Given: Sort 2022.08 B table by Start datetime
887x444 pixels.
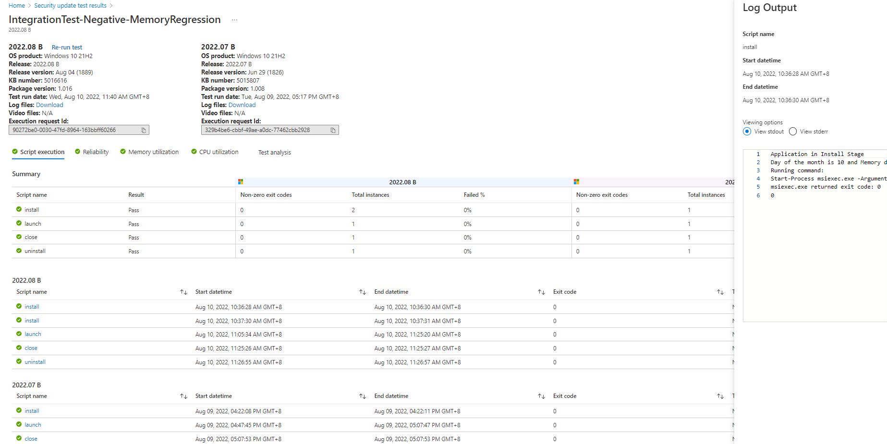Looking at the screenshot, I should (x=363, y=292).
